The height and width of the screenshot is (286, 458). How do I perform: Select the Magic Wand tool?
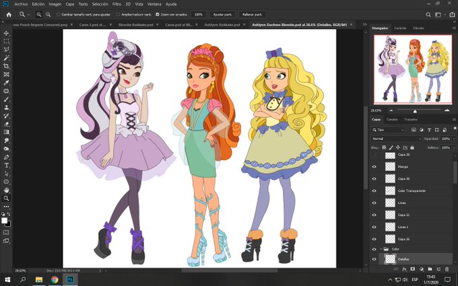point(6,57)
